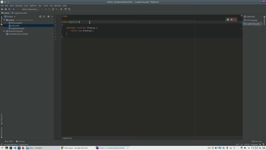Click the locate file target icon in Project panel
This screenshot has width=266, height=150.
[40, 17]
